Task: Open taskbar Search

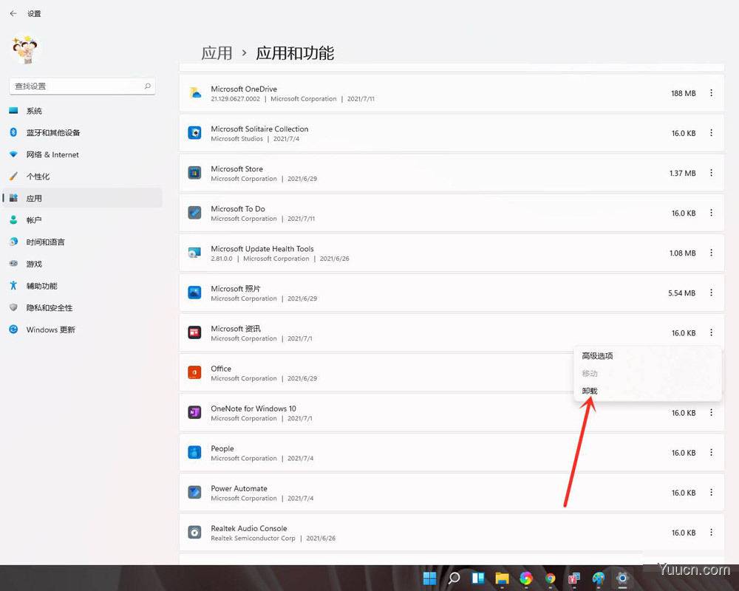Action: pos(454,578)
